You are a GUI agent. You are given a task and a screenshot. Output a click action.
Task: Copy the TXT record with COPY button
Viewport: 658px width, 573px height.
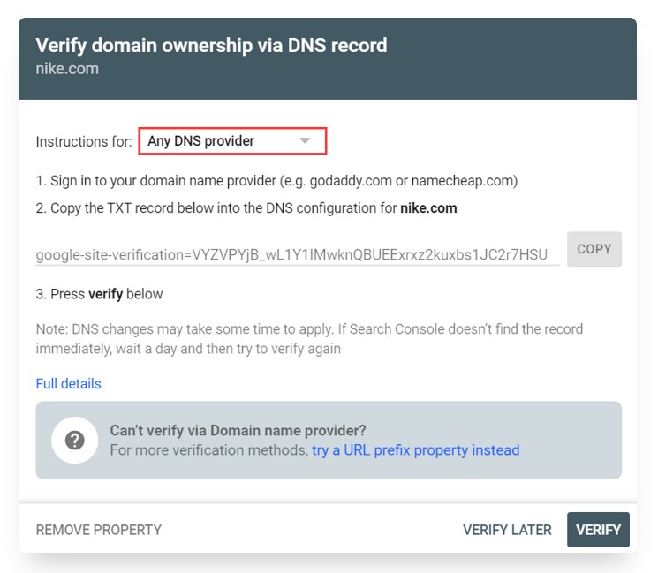click(x=594, y=249)
